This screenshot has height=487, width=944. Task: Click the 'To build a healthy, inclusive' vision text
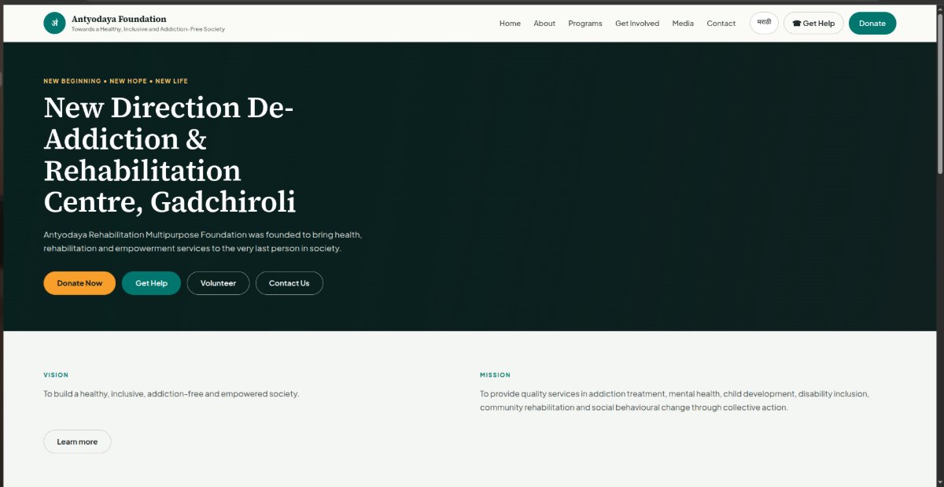click(171, 393)
